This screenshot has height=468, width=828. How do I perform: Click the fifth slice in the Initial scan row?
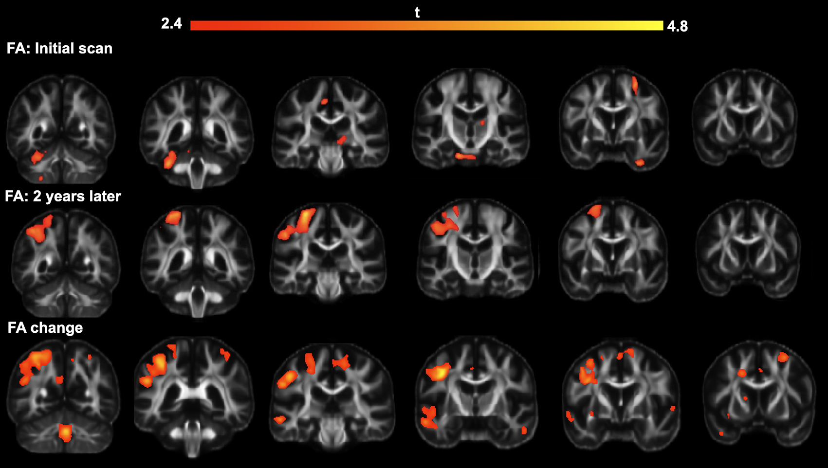coord(613,119)
